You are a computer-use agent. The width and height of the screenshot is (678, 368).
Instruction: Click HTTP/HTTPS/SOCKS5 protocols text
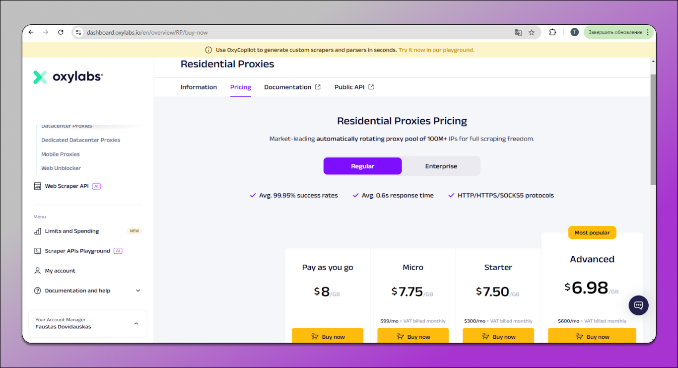pos(505,196)
